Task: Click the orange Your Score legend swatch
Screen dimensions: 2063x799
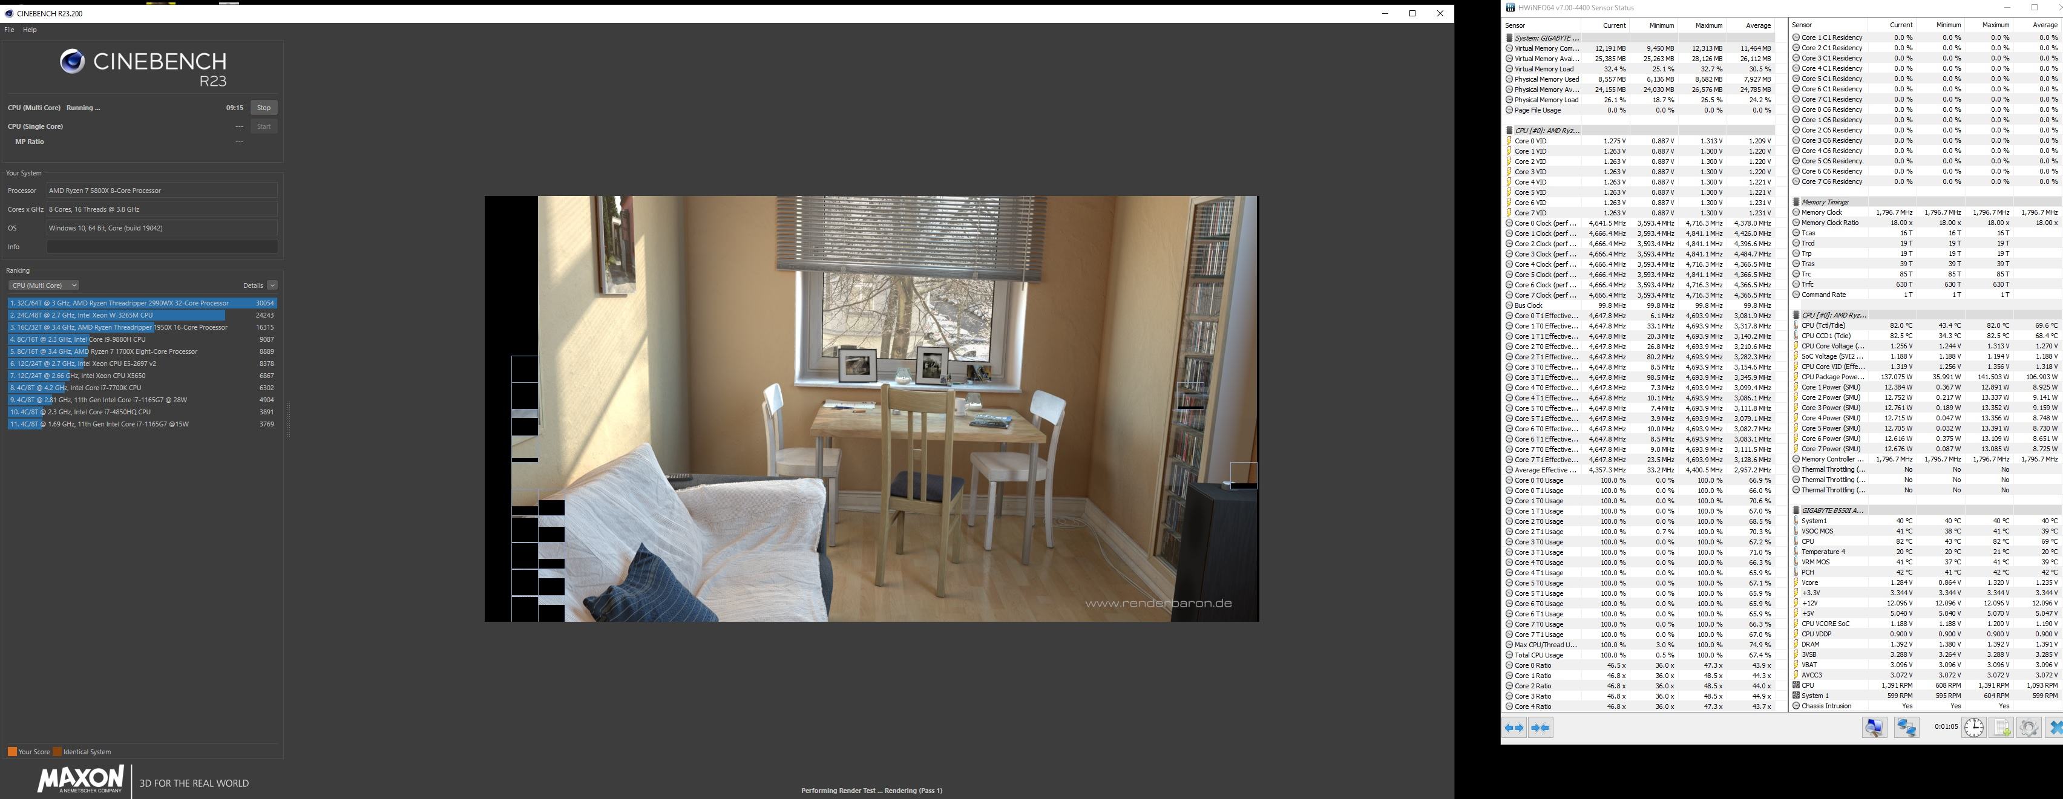Action: coord(12,752)
